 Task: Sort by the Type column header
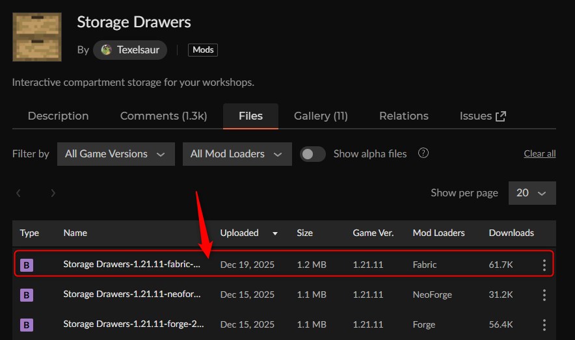click(29, 233)
